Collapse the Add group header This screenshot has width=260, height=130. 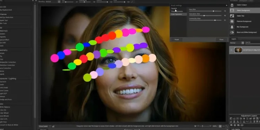click(1, 28)
